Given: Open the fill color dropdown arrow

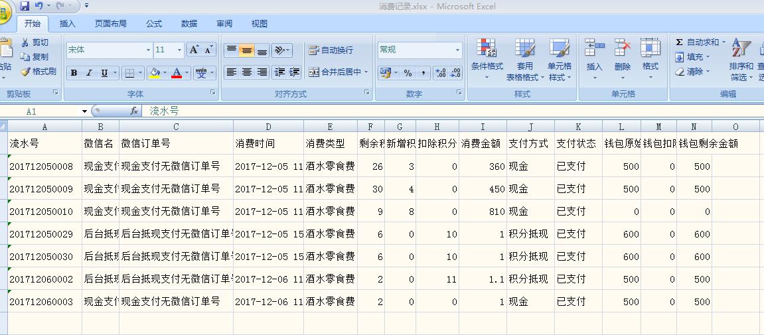Looking at the screenshot, I should (x=165, y=73).
